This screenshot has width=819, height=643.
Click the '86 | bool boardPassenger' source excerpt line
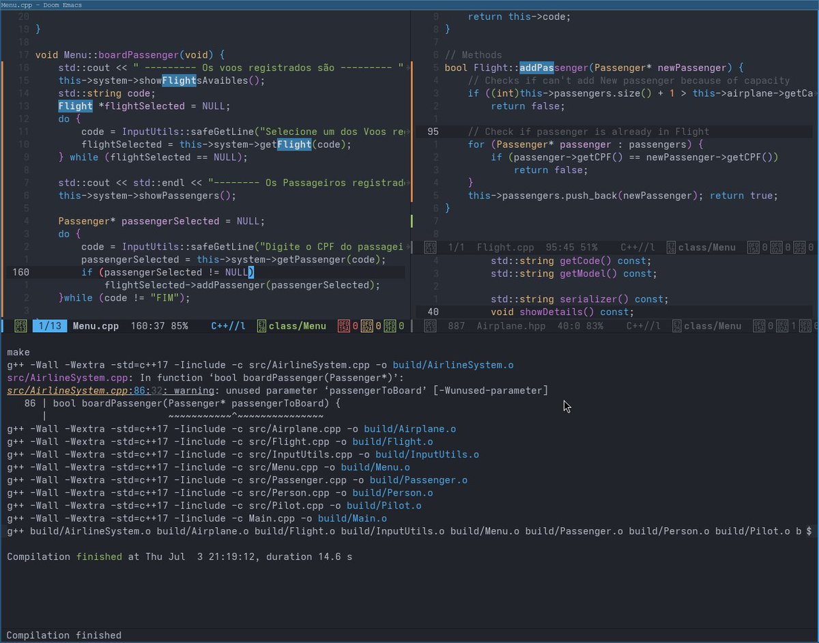(182, 404)
